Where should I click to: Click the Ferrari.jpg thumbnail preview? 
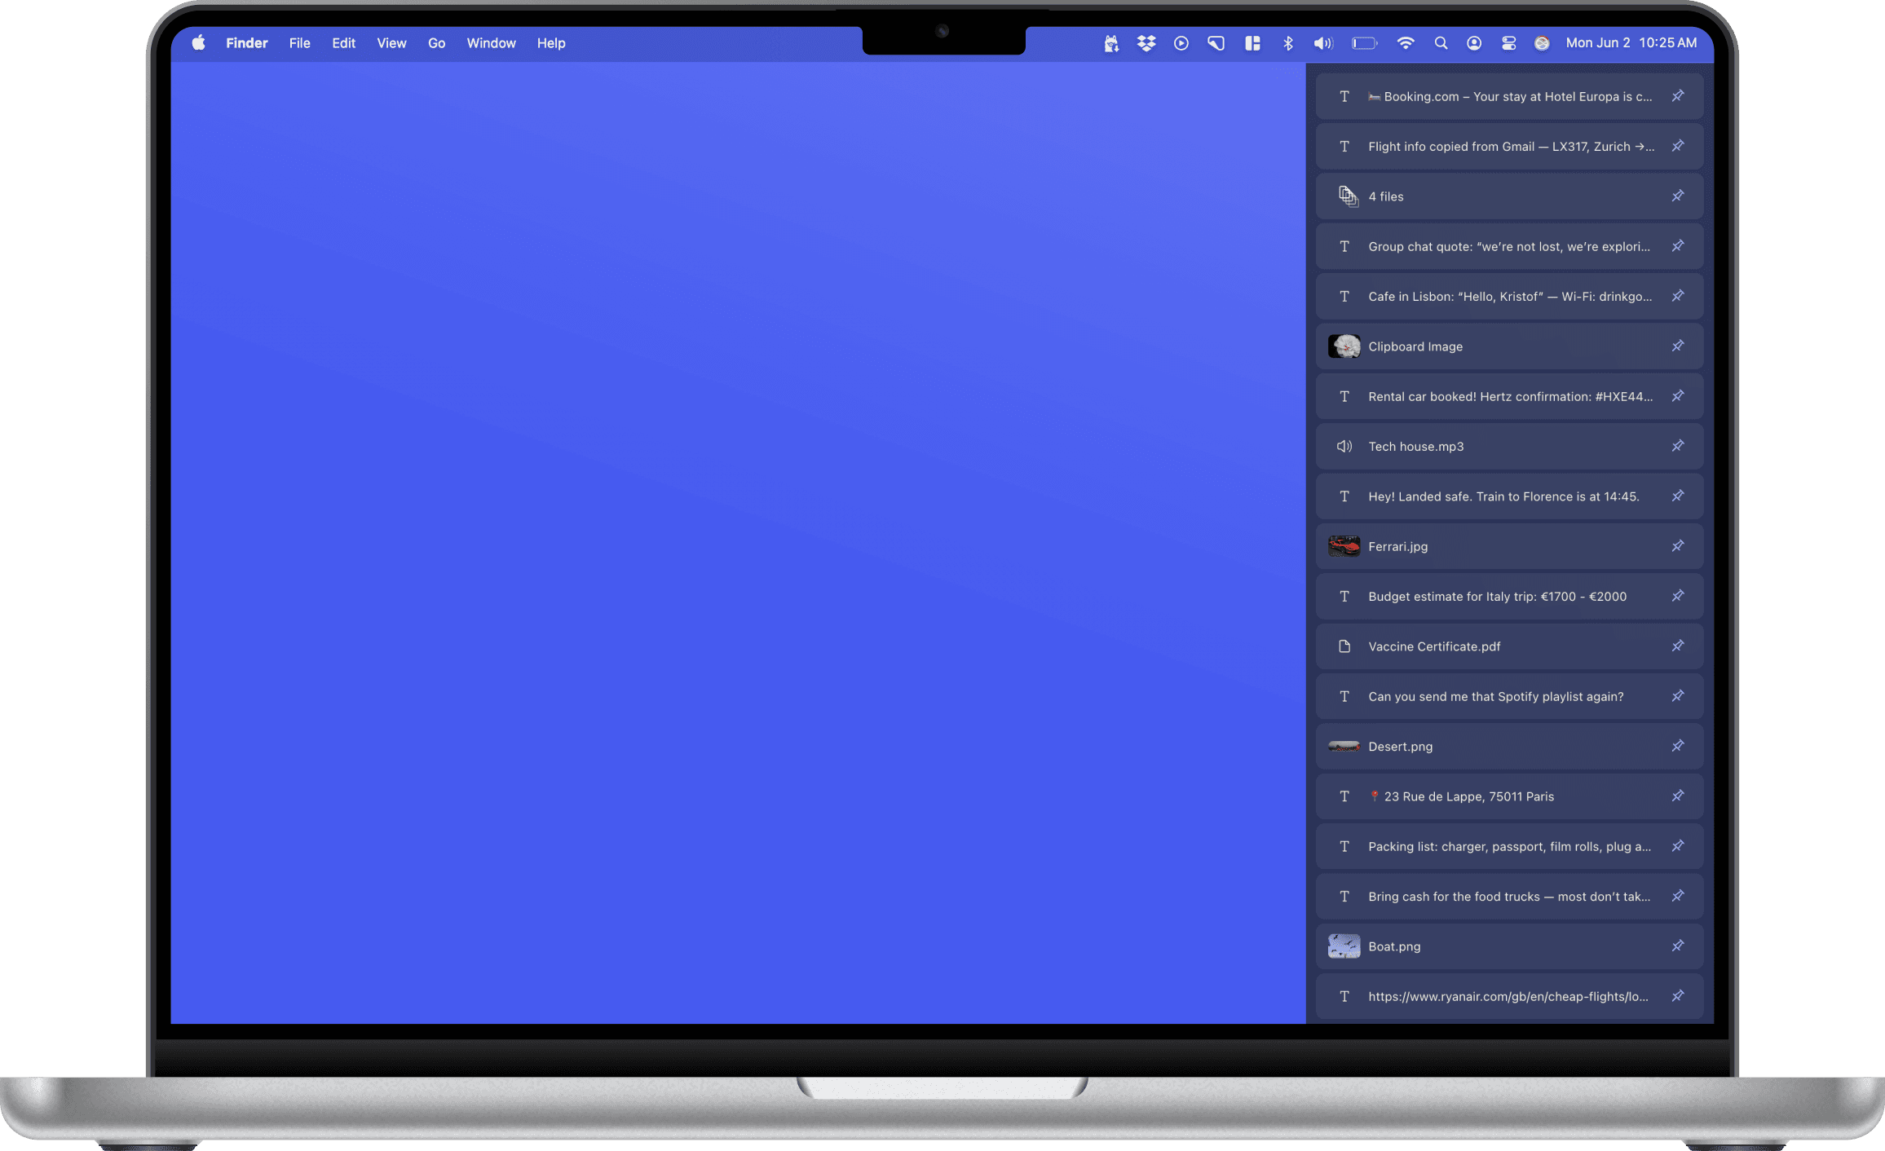tap(1344, 546)
